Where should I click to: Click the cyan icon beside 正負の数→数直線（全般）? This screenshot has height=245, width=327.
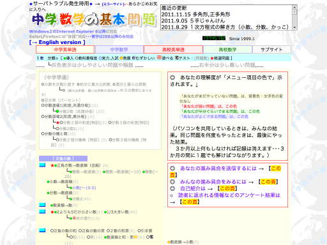pyautogui.click(x=42, y=165)
